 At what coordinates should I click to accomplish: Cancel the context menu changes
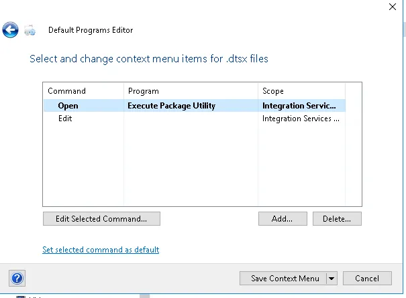pos(367,279)
